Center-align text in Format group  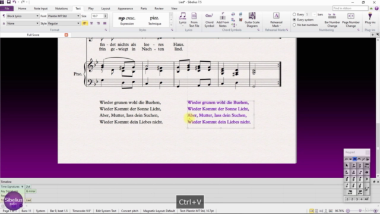coord(91,23)
